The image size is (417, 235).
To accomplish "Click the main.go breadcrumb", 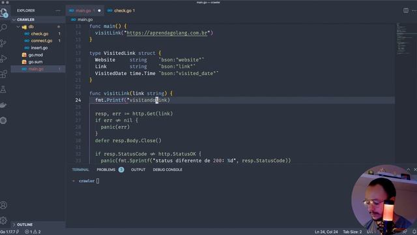I will coord(85,20).
